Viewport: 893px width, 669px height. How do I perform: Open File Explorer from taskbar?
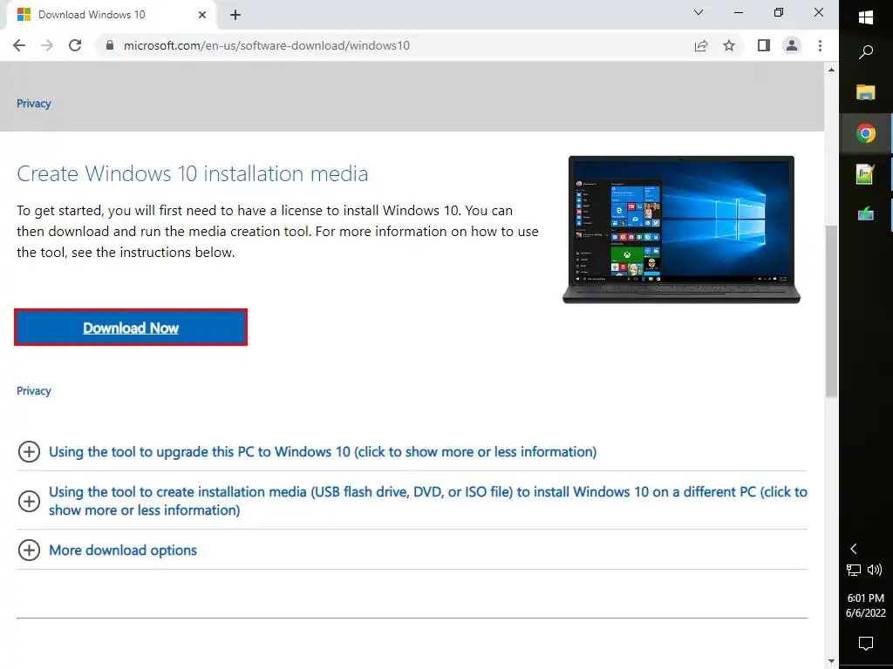[x=866, y=92]
